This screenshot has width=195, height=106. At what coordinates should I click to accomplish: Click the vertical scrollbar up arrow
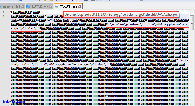tap(192, 13)
